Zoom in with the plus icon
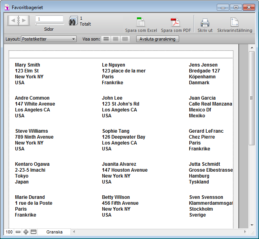The width and height of the screenshot is (259, 239). [x=26, y=232]
